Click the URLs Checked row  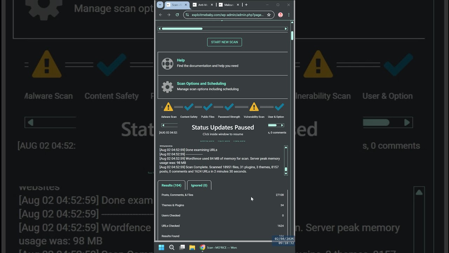coord(223,226)
